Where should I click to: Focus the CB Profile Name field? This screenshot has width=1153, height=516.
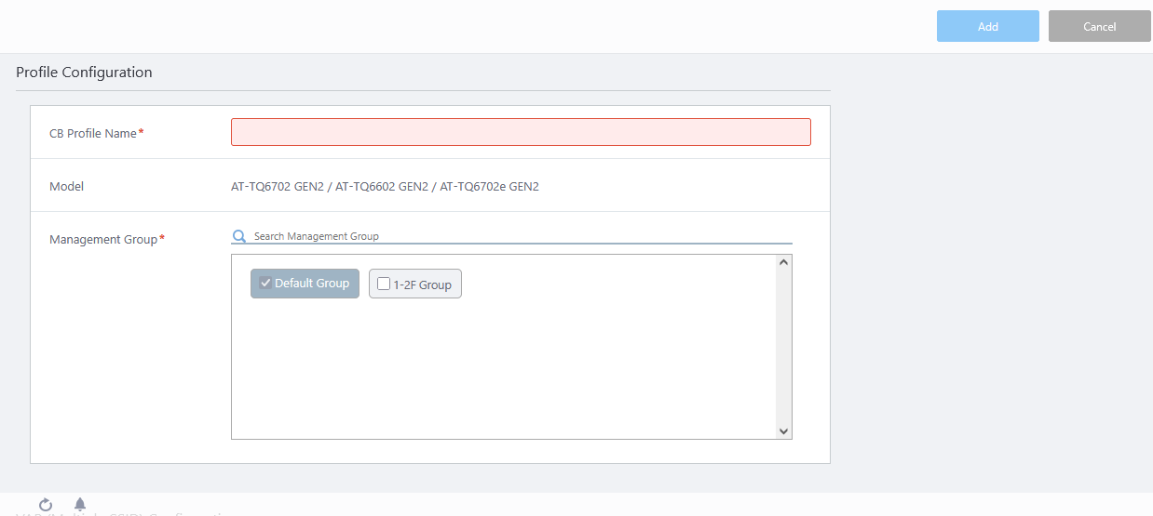(521, 133)
